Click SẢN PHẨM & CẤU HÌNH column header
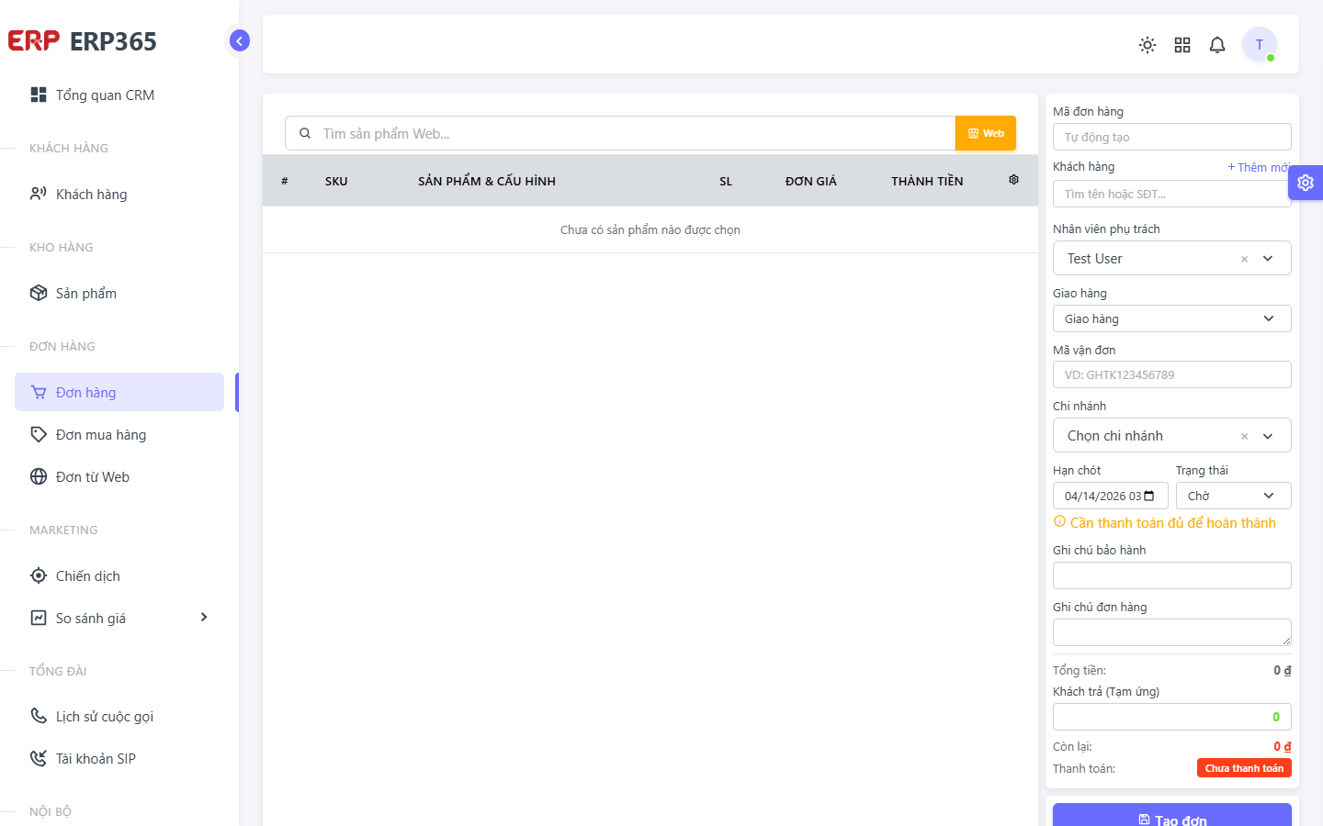Screen dimensions: 1323x826 click(487, 181)
